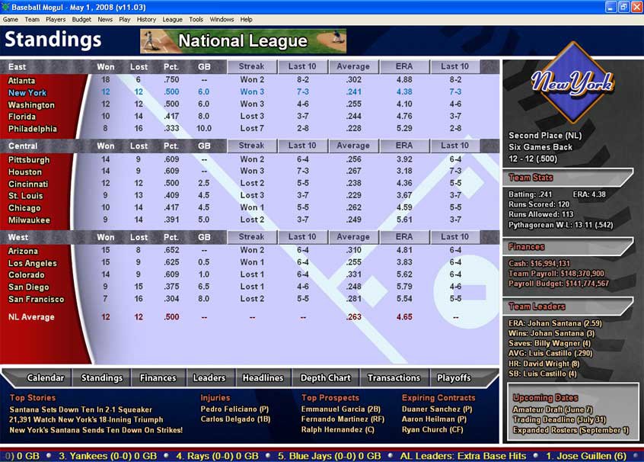The width and height of the screenshot is (644, 462).
Task: Read the Santana Sets Down Ten story
Action: (x=81, y=409)
